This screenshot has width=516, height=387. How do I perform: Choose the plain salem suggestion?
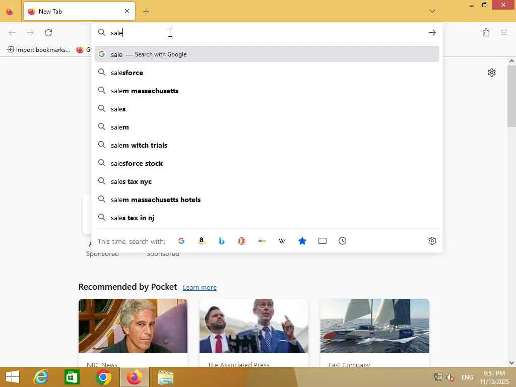tap(267, 126)
